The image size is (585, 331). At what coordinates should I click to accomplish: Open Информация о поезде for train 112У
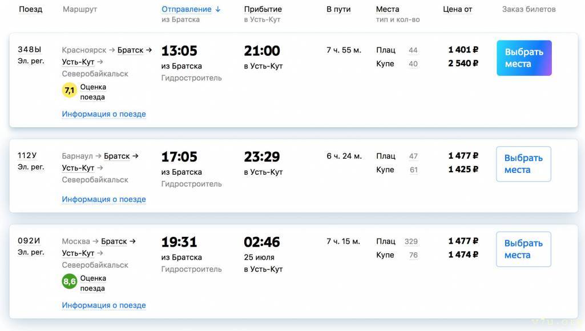[x=104, y=199]
